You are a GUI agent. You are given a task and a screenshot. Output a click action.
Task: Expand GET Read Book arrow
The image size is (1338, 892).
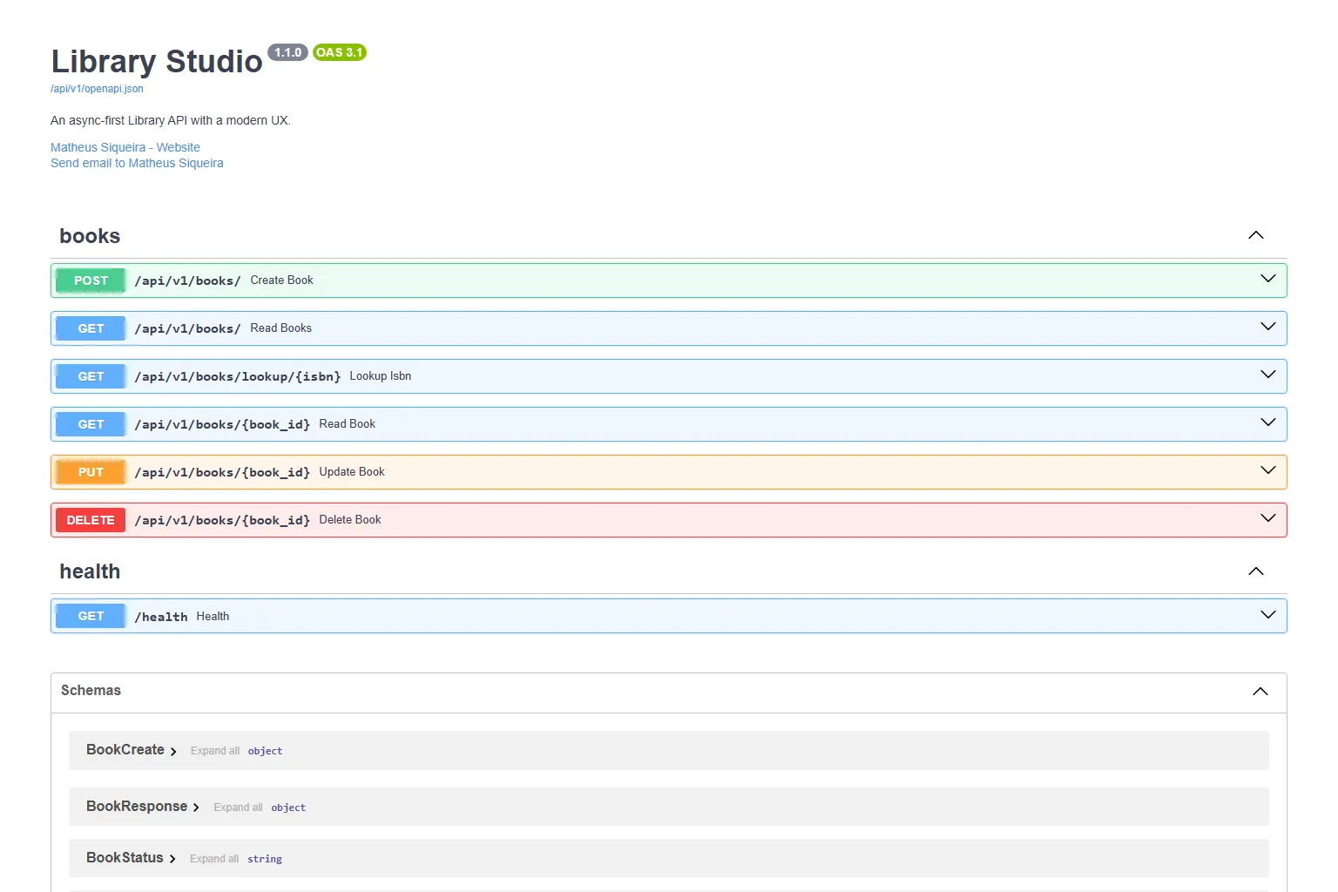coord(1268,422)
